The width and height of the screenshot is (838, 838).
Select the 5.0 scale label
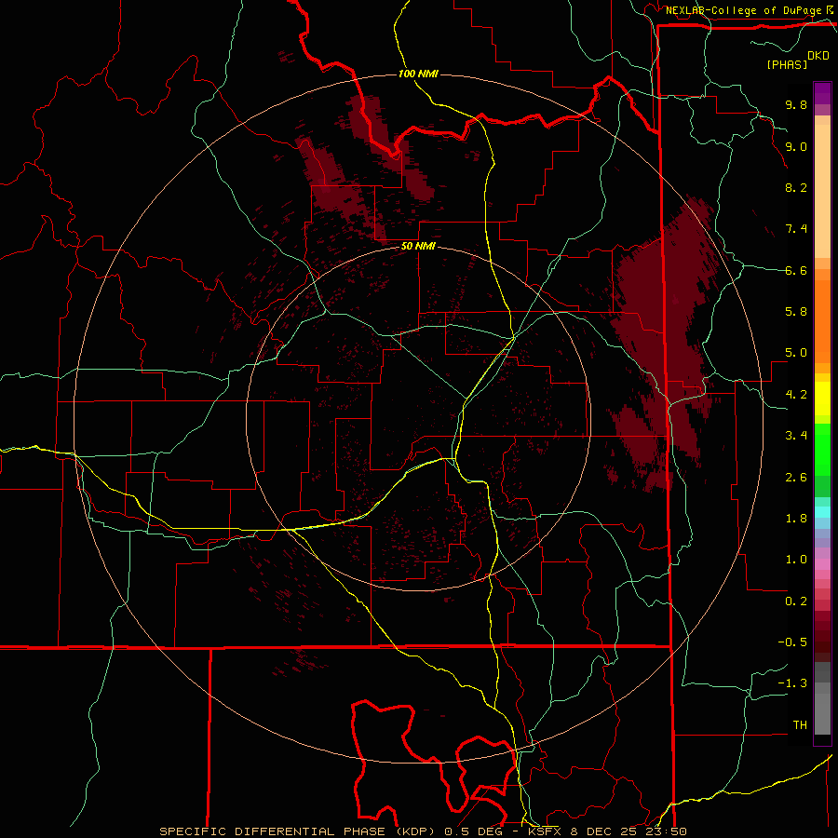[796, 353]
